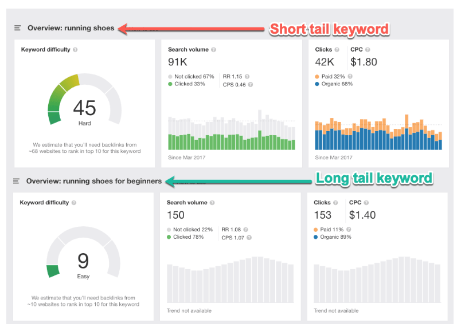Click help icon beside Paid 11%
The width and height of the screenshot is (461, 331).
pos(349,229)
